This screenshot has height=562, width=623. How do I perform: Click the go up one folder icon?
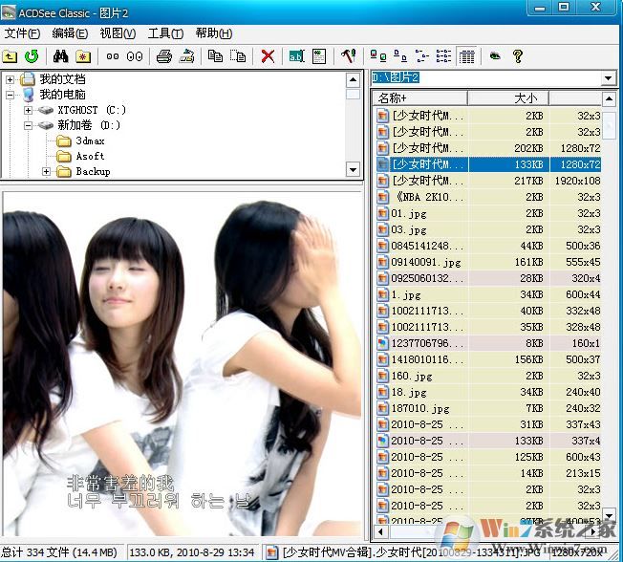tap(11, 56)
